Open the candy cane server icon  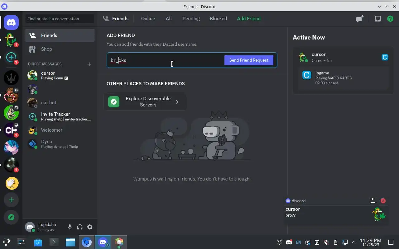(x=11, y=95)
